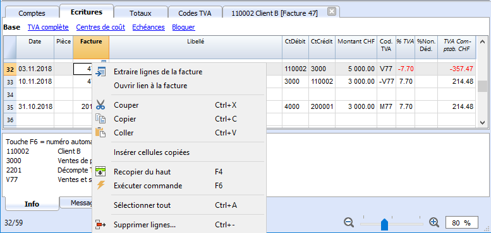The image size is (491, 233).
Task: Select Supprimer lignes... menu entry
Action: point(179,225)
